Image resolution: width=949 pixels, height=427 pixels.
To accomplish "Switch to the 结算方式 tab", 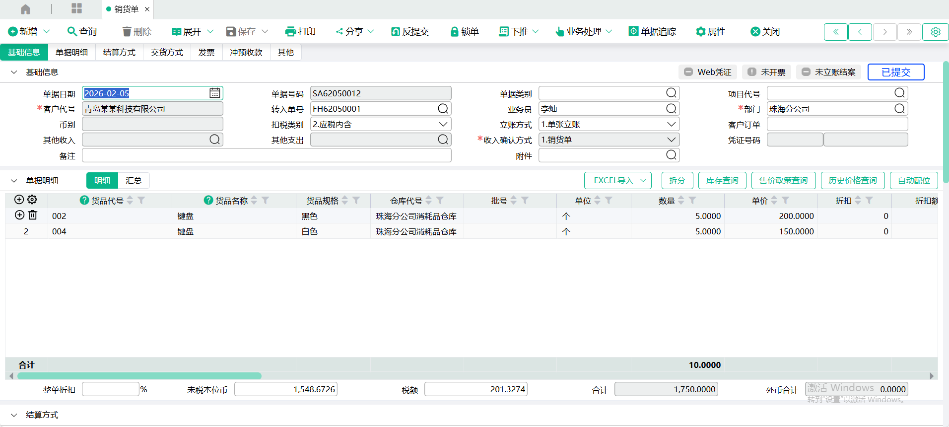I will 119,53.
